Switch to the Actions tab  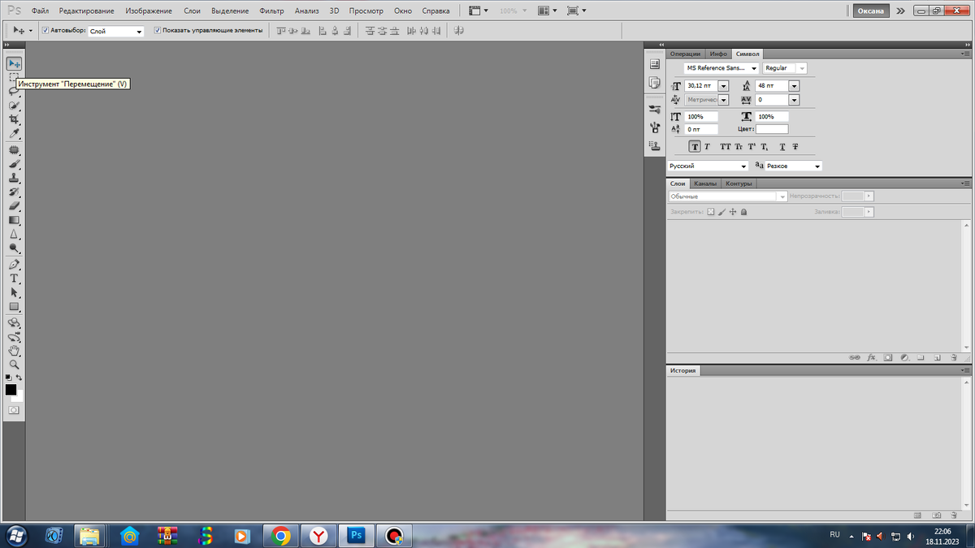685,54
